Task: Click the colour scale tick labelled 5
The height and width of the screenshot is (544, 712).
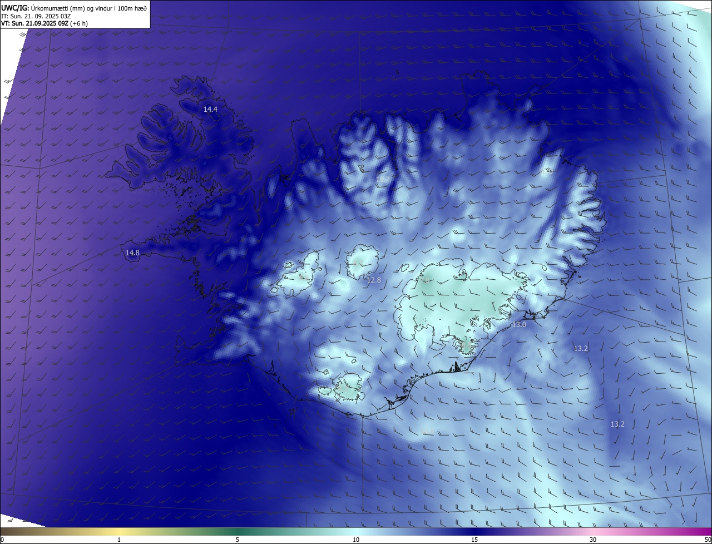Action: tap(238, 540)
